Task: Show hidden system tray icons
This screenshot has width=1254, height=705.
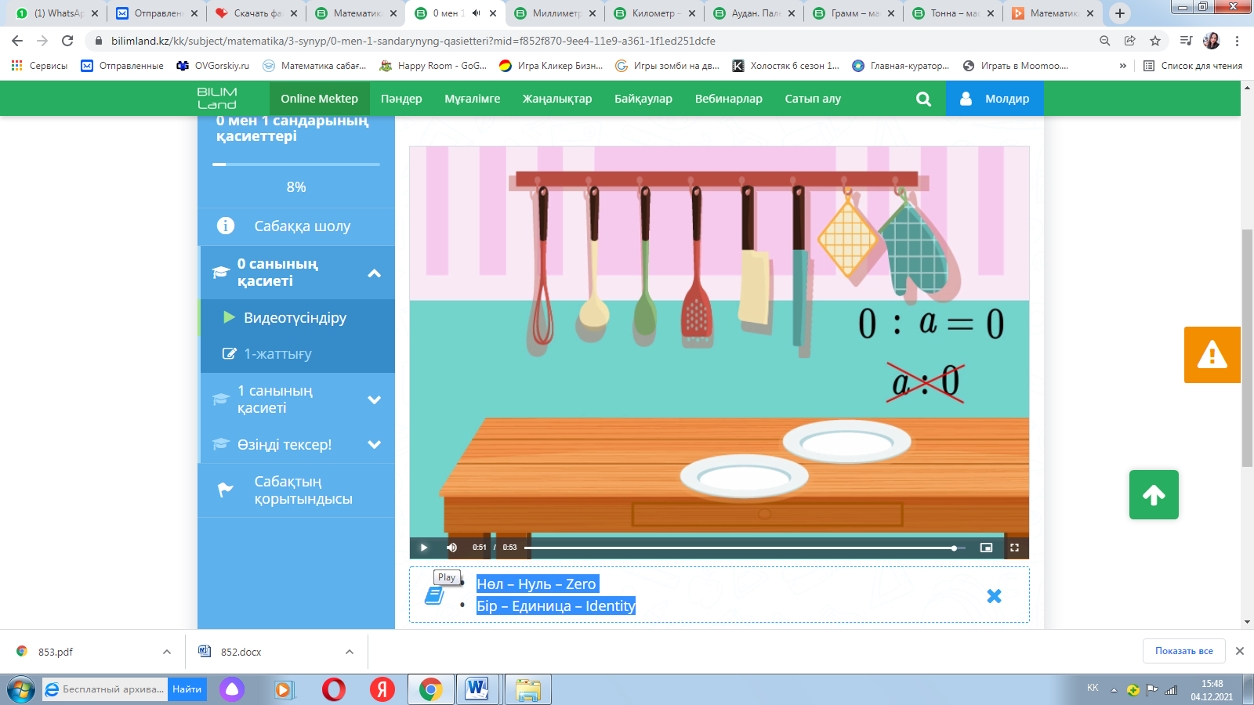Action: [1114, 690]
